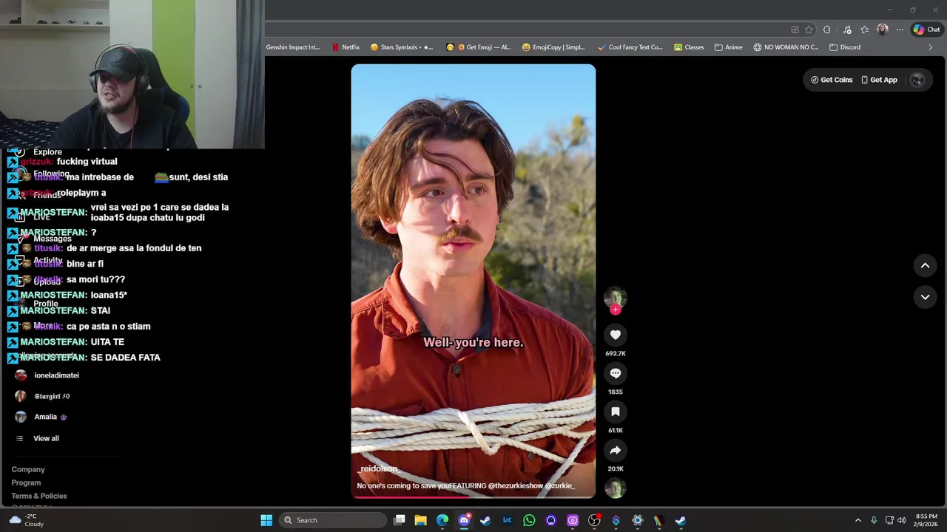Open the volume control in system tray
This screenshot has width=947, height=532.
[901, 520]
